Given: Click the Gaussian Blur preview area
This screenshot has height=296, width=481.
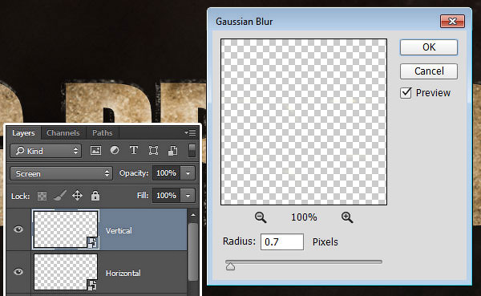Looking at the screenshot, I should (304, 122).
